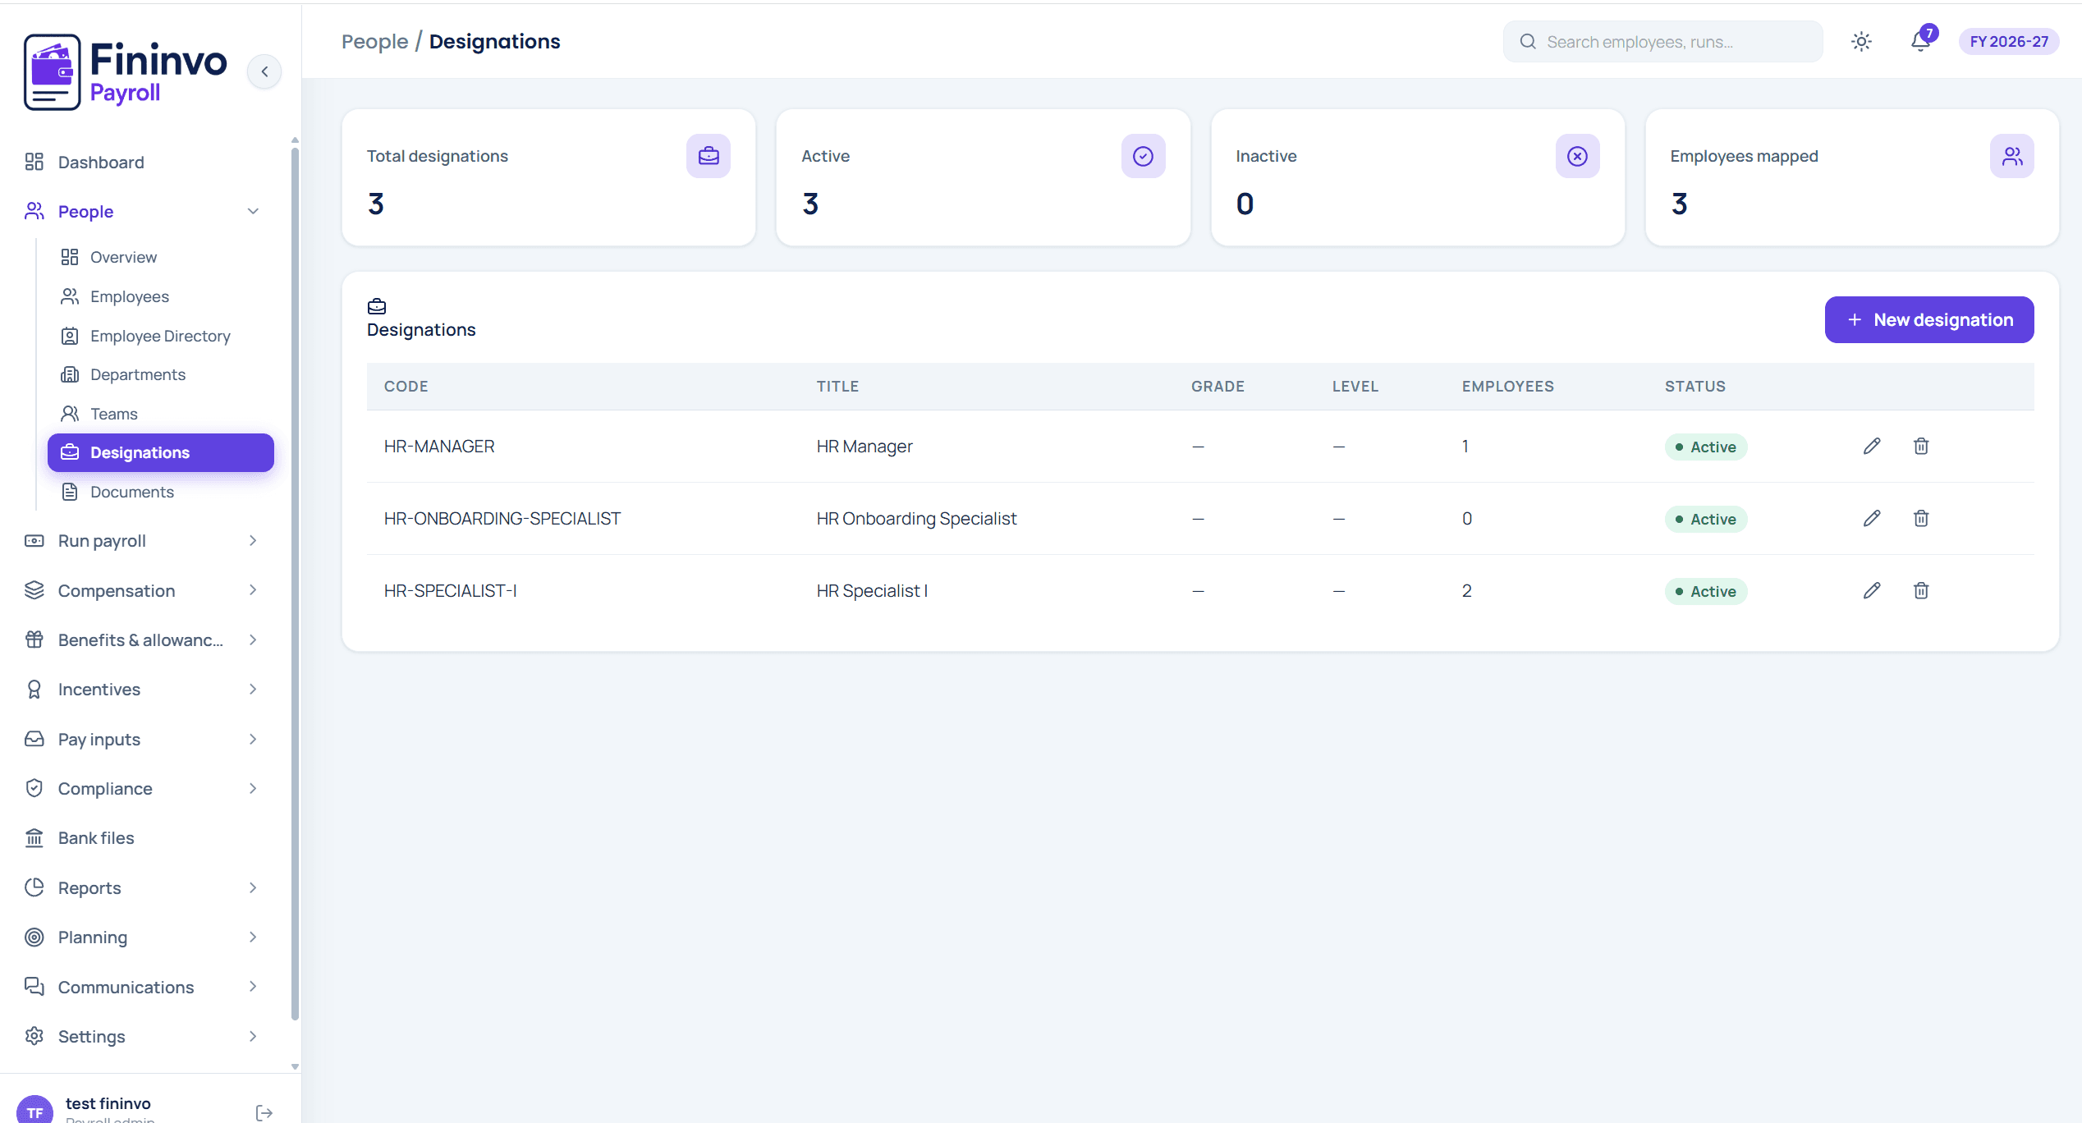Viewport: 2082px width, 1123px height.
Task: Click New designation button
Action: pos(1929,319)
